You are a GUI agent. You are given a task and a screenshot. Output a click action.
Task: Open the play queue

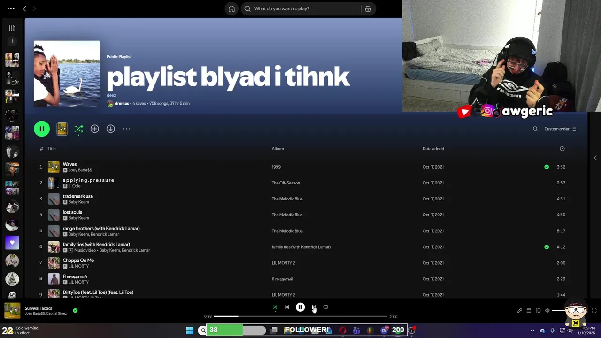pyautogui.click(x=529, y=311)
